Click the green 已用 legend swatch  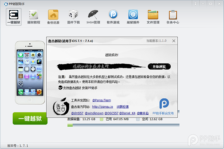point(102,119)
